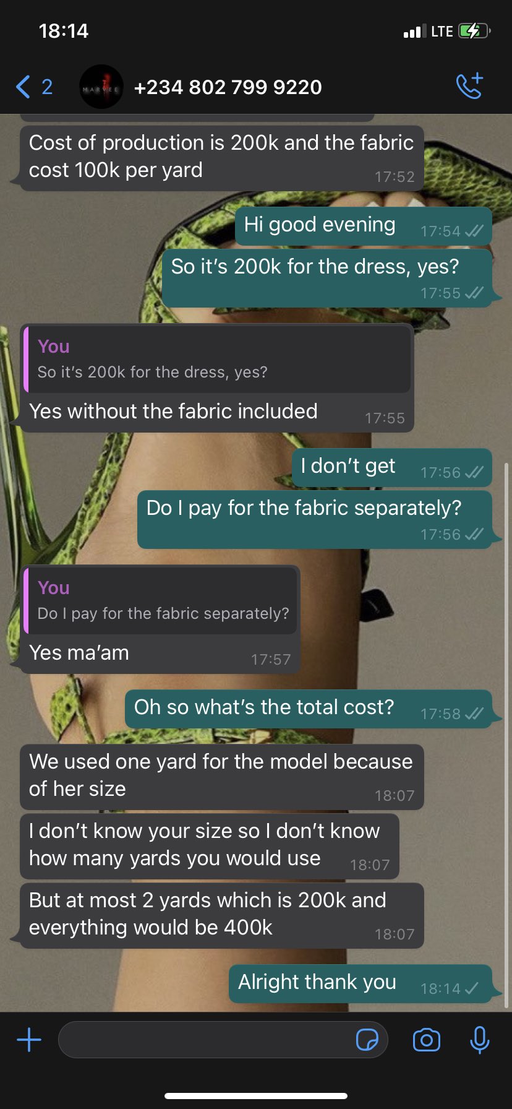Tap the LTE signal indicator
This screenshot has height=1109, width=512.
pos(442,32)
